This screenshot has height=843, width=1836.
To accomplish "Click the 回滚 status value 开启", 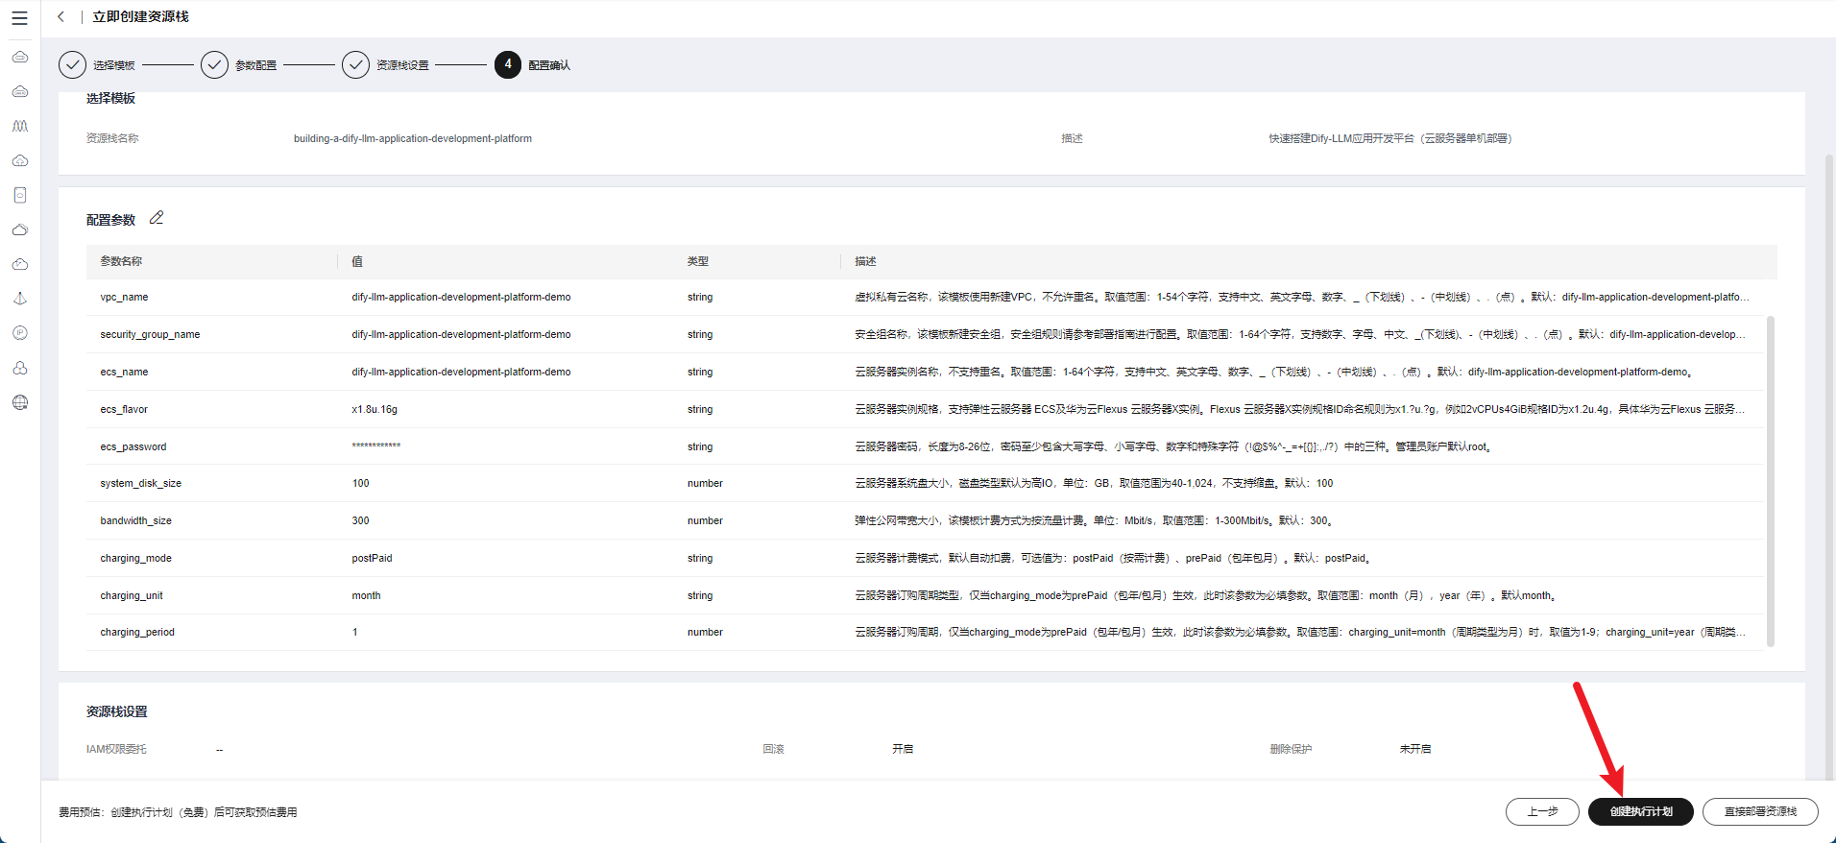I will (x=903, y=749).
